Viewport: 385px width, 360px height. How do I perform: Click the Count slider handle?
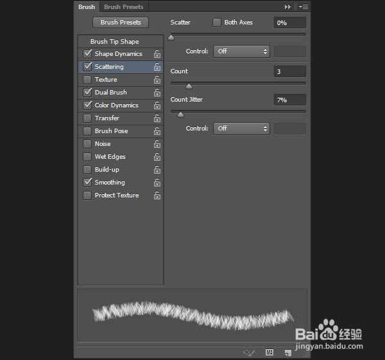click(189, 86)
